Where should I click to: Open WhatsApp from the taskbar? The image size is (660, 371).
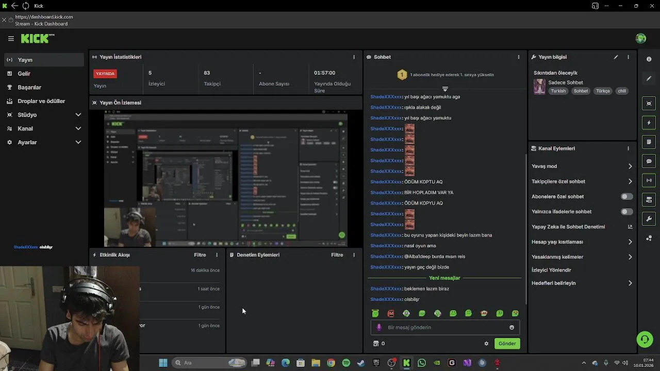click(x=422, y=363)
